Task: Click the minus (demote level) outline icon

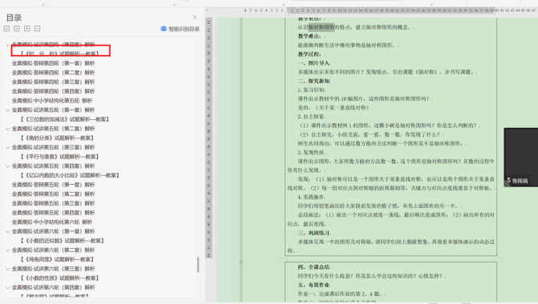Action: (x=37, y=29)
